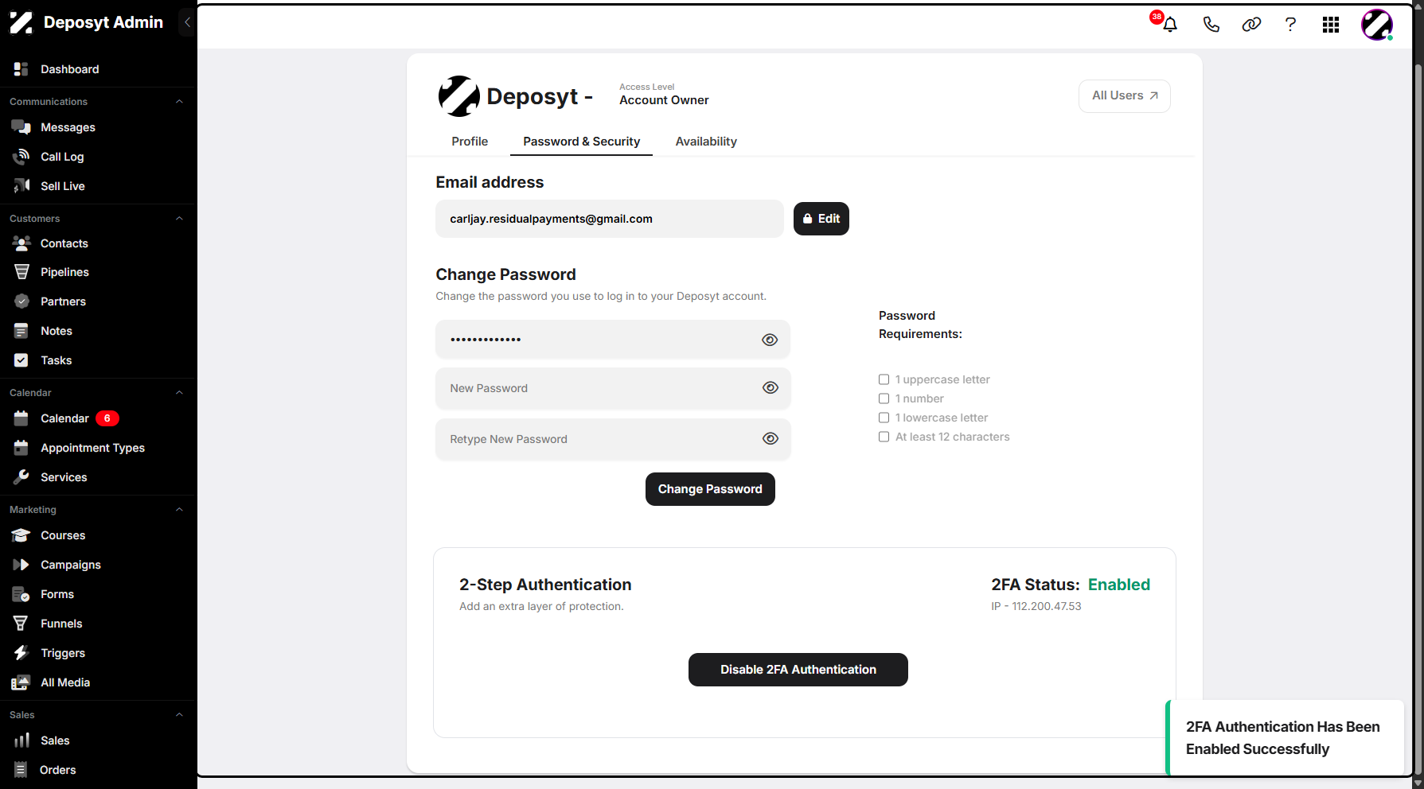Open Campaigns in the sidebar menu
This screenshot has width=1424, height=789.
71,565
